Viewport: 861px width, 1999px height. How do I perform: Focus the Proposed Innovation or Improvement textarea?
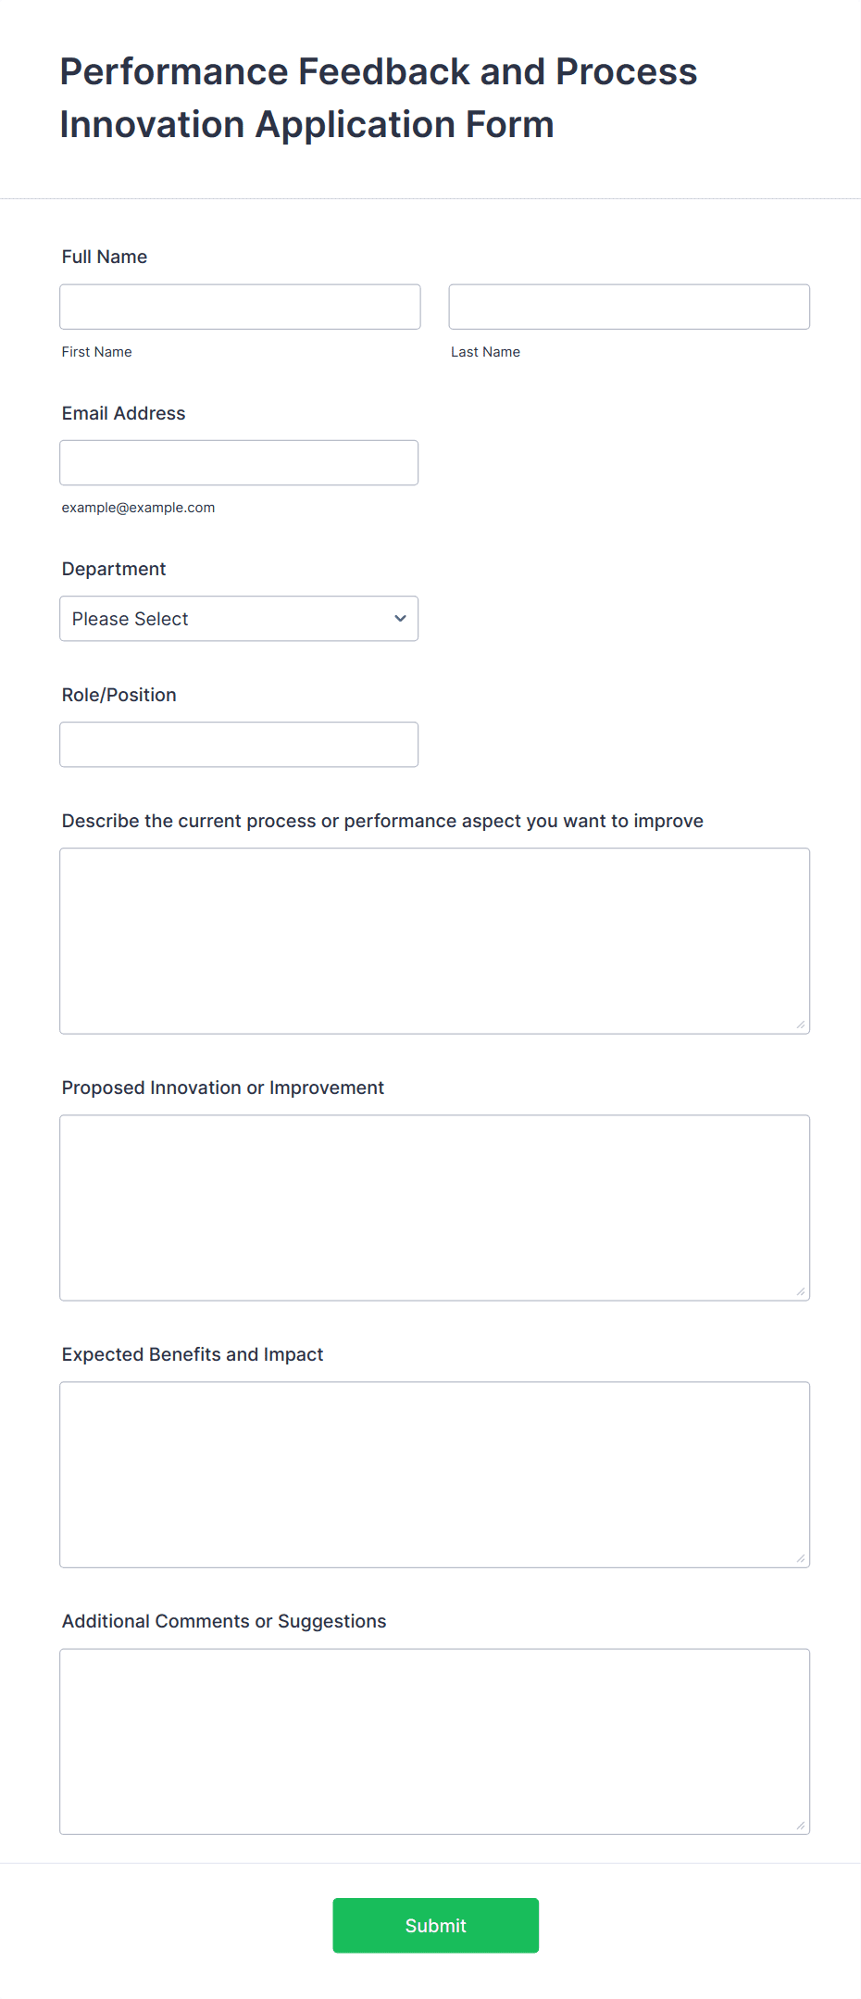pyautogui.click(x=434, y=1207)
